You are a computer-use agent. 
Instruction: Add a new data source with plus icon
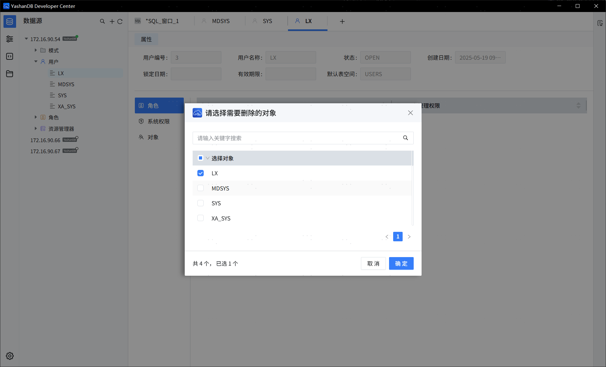(112, 21)
